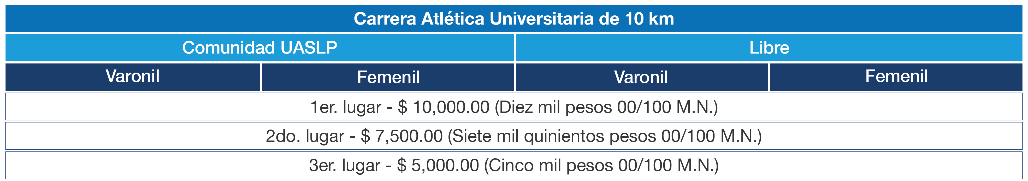Select the 3er. lugar prize row
This screenshot has height=181, width=1028.
(514, 165)
